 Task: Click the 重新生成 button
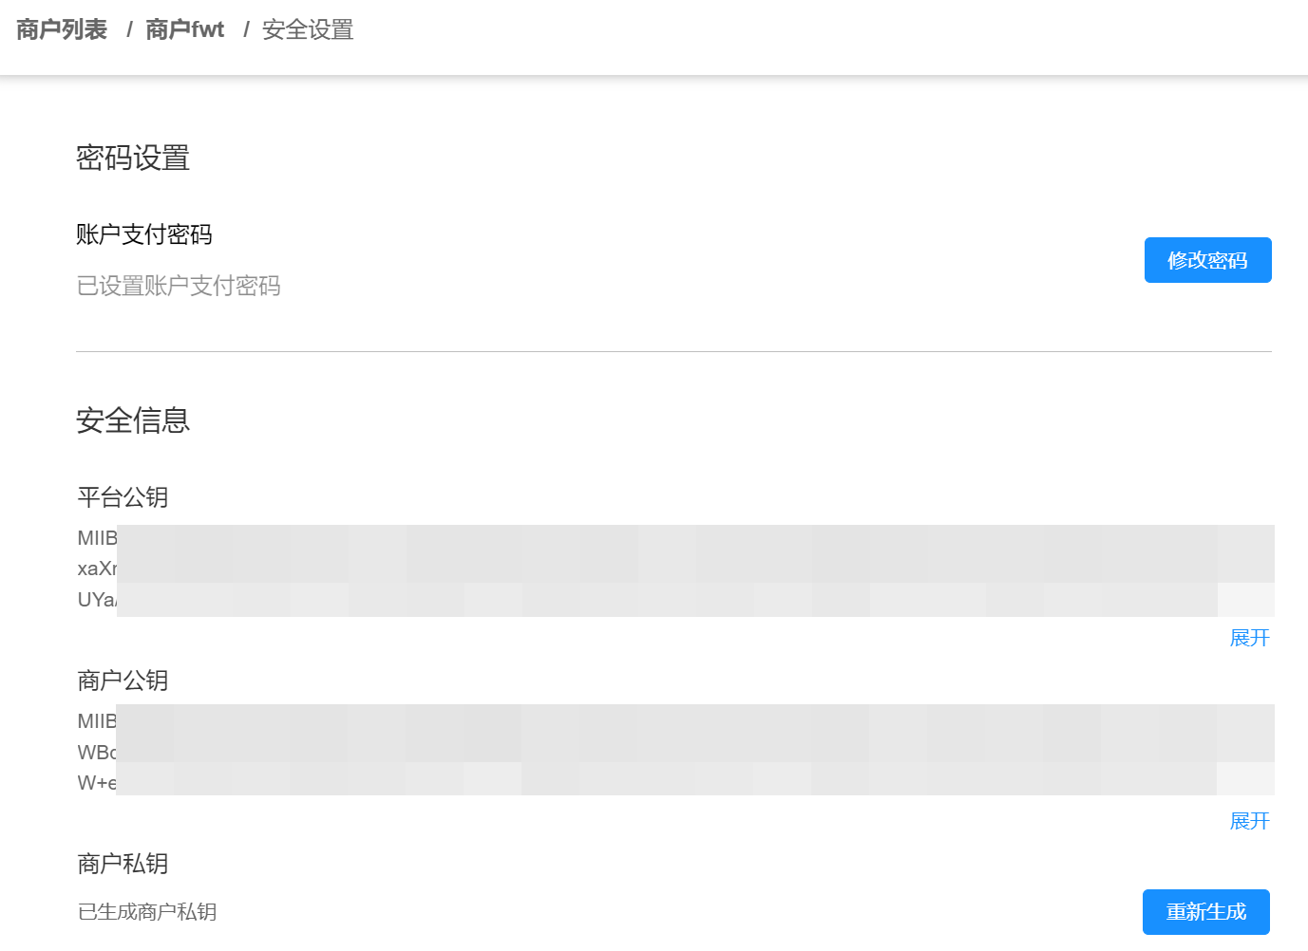point(1205,911)
